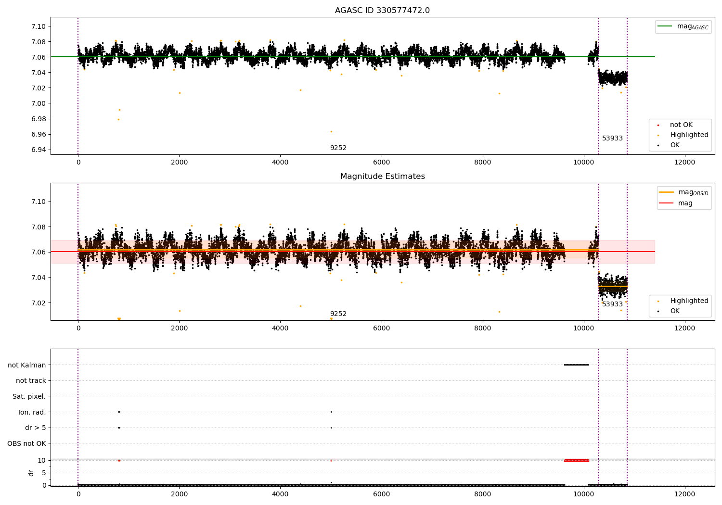Click the 7.02 tick on the middle plot

39,303
